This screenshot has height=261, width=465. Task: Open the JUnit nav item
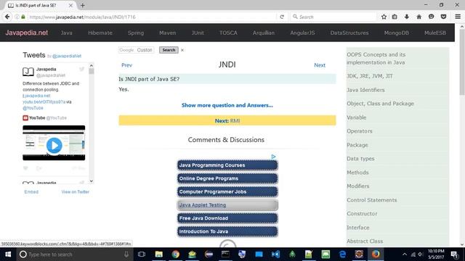pyautogui.click(x=198, y=33)
